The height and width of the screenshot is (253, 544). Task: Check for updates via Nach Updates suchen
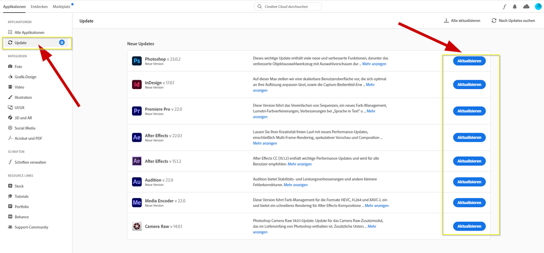click(x=513, y=21)
